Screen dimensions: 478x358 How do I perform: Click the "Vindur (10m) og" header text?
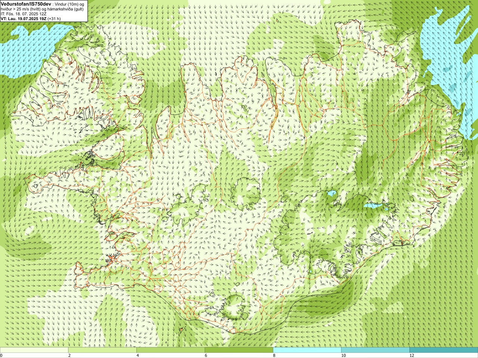[69, 4]
